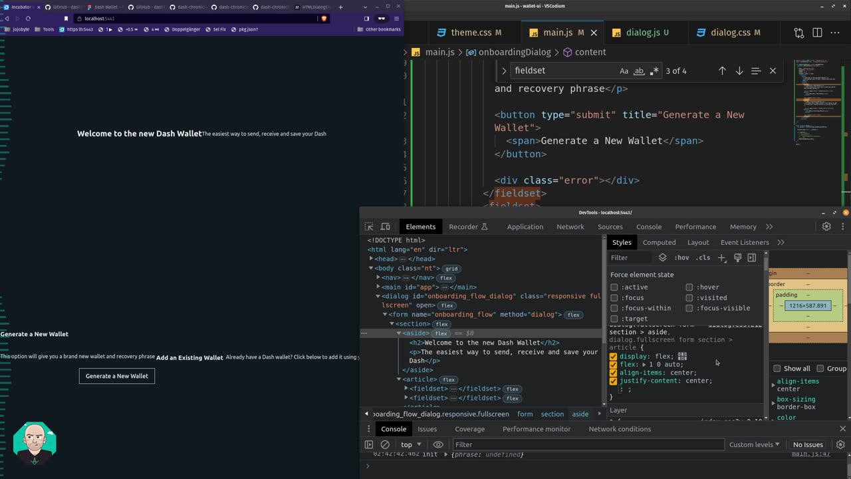851x479 pixels.
Task: Enable the :visited forced state
Action: coord(689,298)
